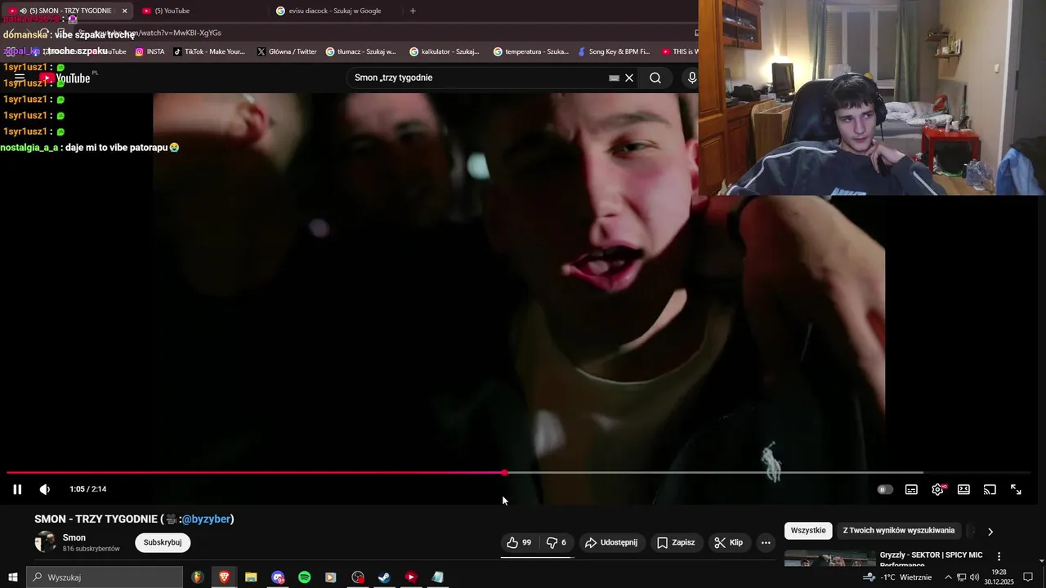This screenshot has width=1046, height=588.
Task: Open the player settings gear
Action: coord(937,489)
